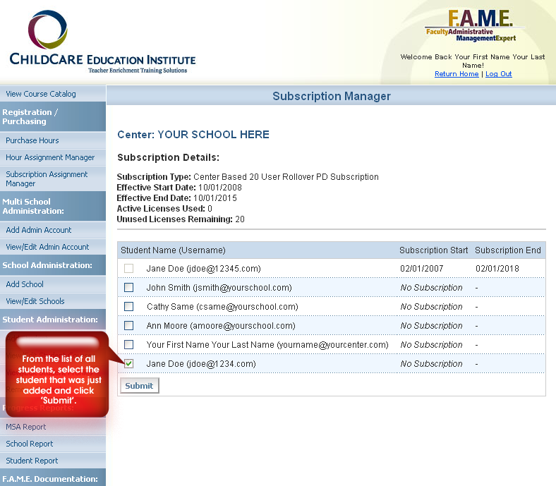The height and width of the screenshot is (486, 556).
Task: Click the Multi School Administration header
Action: (x=53, y=206)
